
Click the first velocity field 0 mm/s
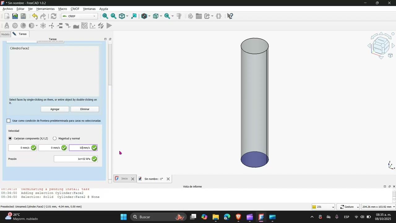tap(22, 148)
